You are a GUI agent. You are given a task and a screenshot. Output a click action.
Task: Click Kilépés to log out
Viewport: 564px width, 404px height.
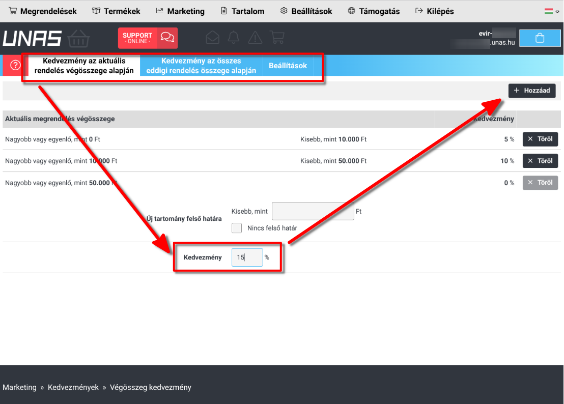pyautogui.click(x=434, y=11)
